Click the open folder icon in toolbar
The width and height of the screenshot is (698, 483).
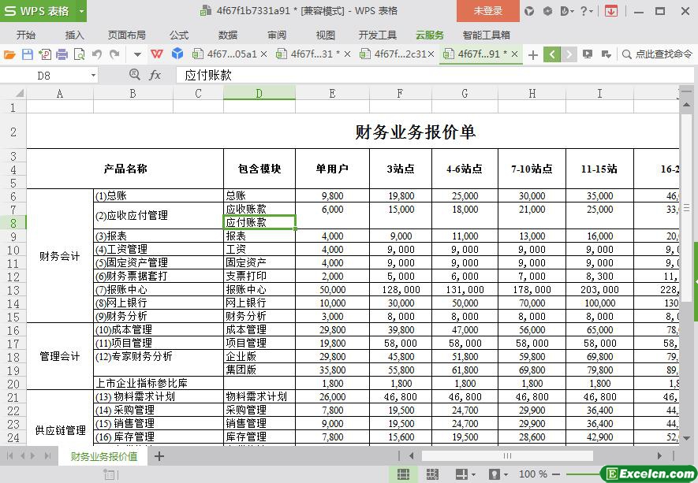tap(9, 54)
